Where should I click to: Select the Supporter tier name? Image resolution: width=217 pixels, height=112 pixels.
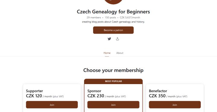click(x=34, y=91)
